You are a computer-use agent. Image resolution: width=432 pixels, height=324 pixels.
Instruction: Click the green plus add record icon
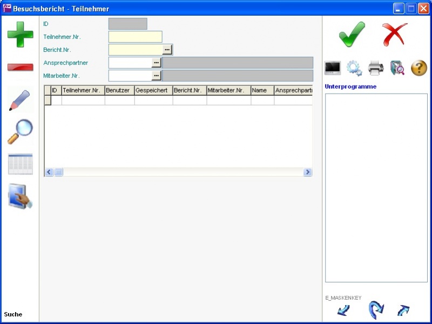[20, 35]
